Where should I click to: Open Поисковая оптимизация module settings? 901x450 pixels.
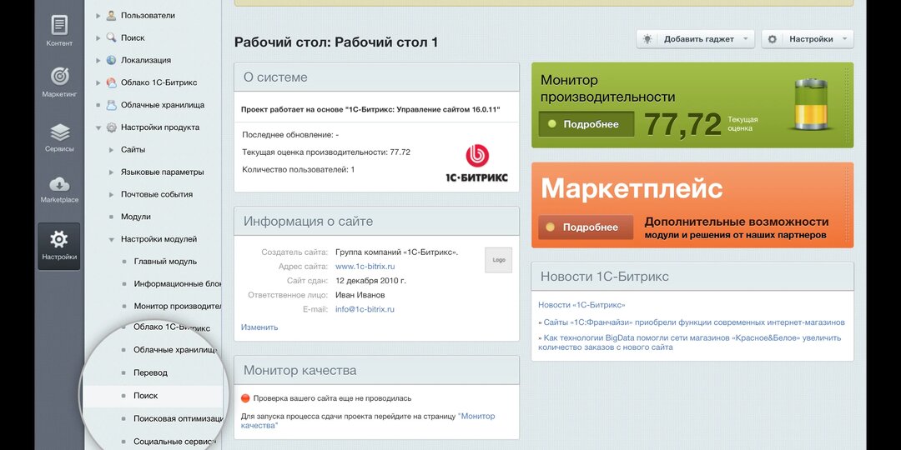[179, 419]
